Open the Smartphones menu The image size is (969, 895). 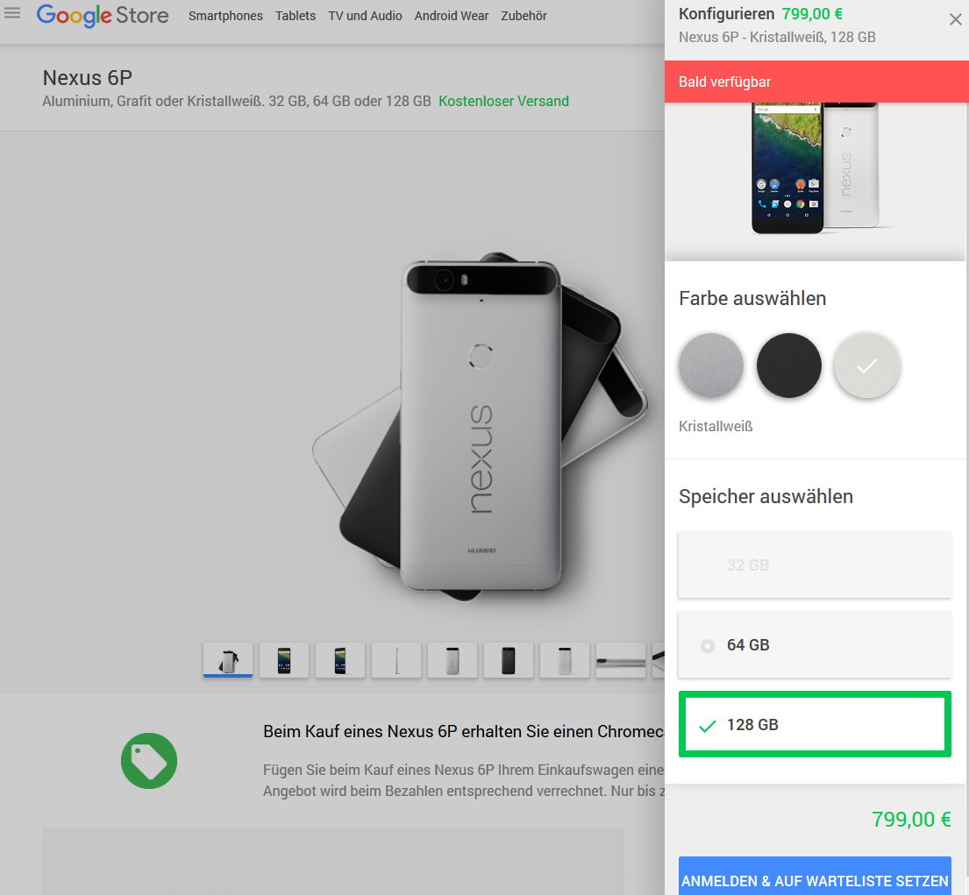tap(225, 16)
